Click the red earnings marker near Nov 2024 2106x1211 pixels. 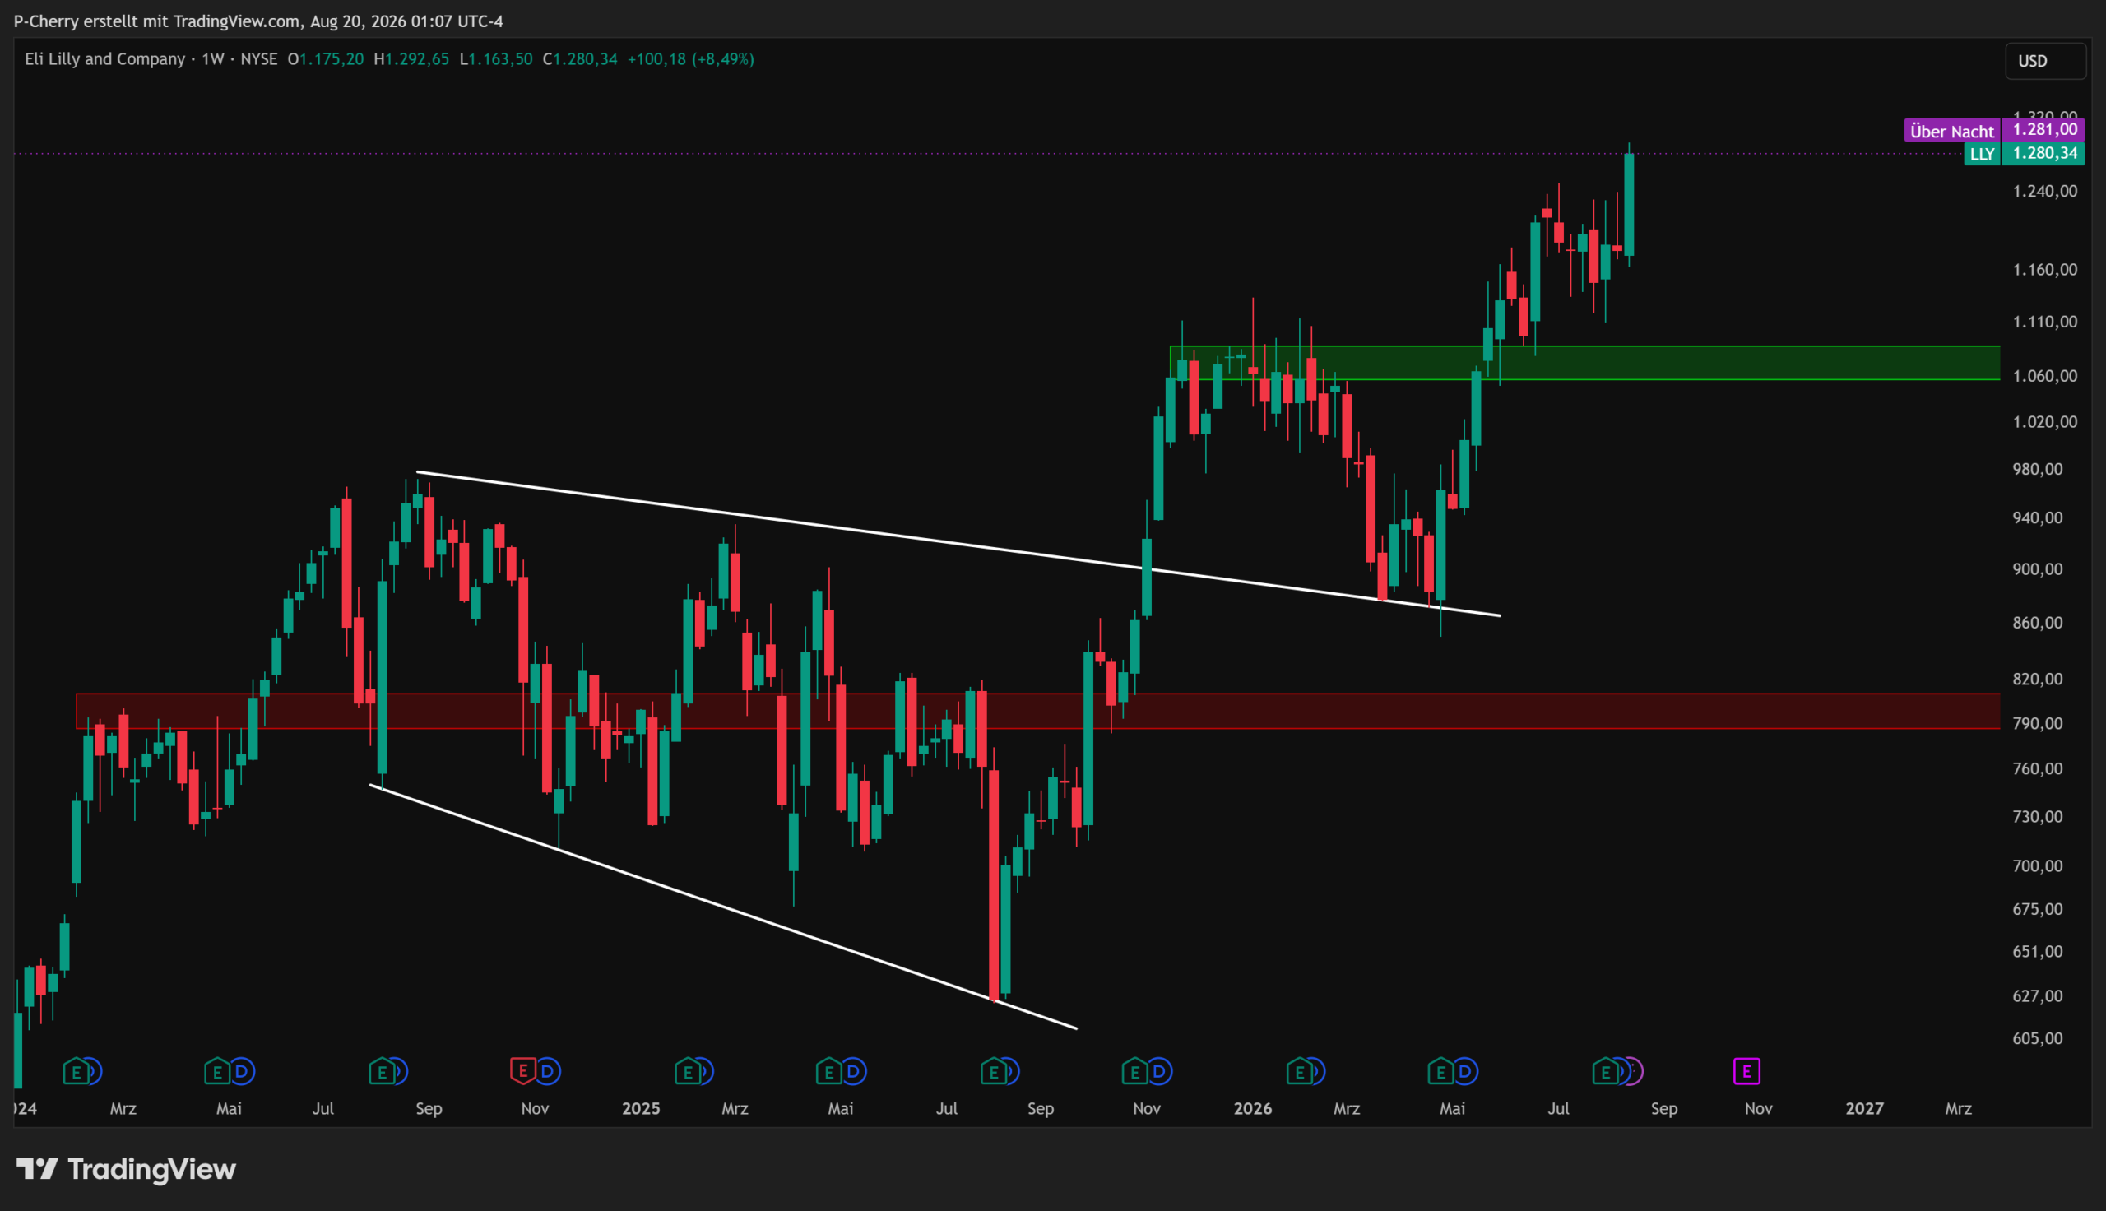(522, 1071)
